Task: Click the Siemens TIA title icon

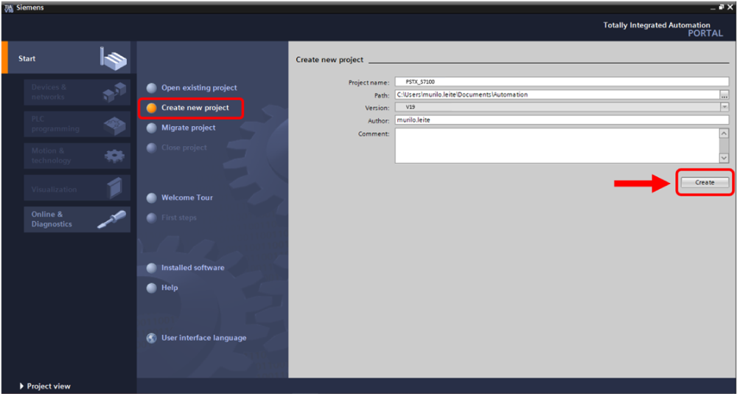Action: (x=7, y=8)
